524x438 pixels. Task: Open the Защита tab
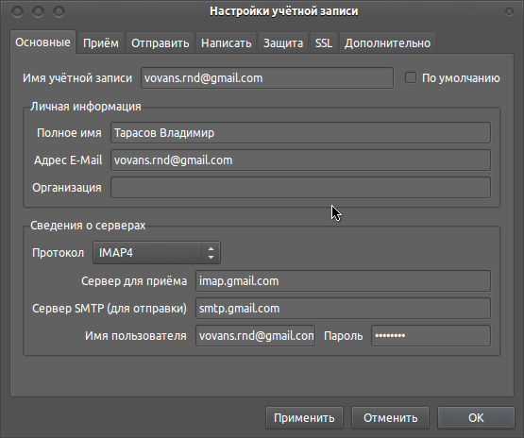pyautogui.click(x=283, y=43)
